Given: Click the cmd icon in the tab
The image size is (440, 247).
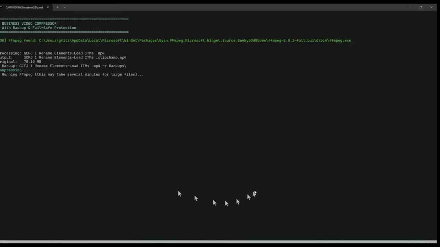Looking at the screenshot, I should 2,7.
